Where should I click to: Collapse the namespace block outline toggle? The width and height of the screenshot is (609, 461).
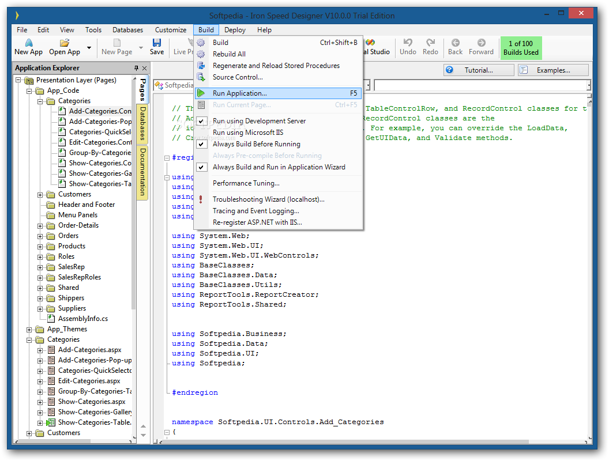[167, 432]
